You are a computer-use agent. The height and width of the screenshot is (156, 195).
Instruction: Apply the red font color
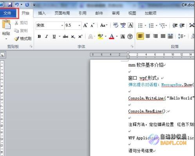112,36
